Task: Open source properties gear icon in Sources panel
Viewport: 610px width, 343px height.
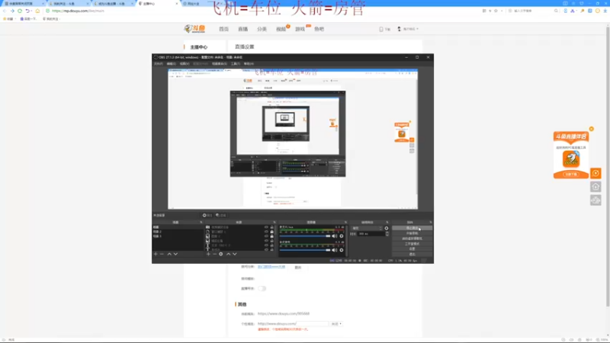Action: [220, 254]
